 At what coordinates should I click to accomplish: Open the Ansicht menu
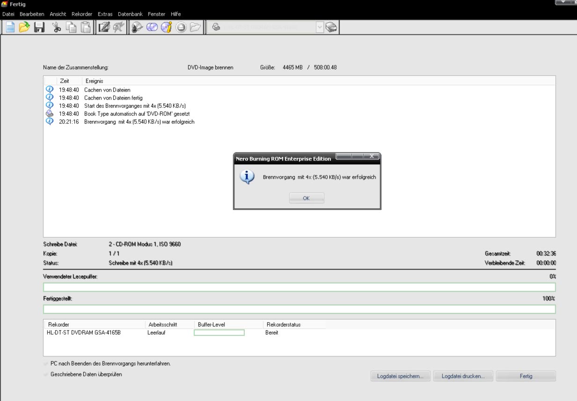click(x=58, y=14)
